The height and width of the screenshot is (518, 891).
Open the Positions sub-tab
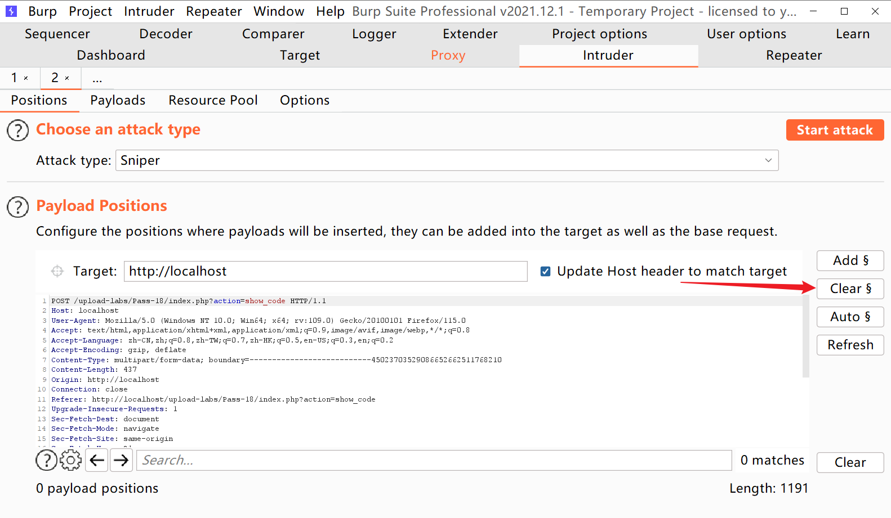pos(39,100)
